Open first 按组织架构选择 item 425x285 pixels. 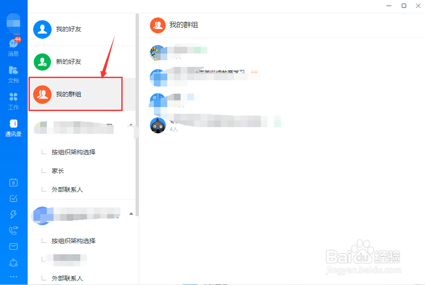coord(74,152)
